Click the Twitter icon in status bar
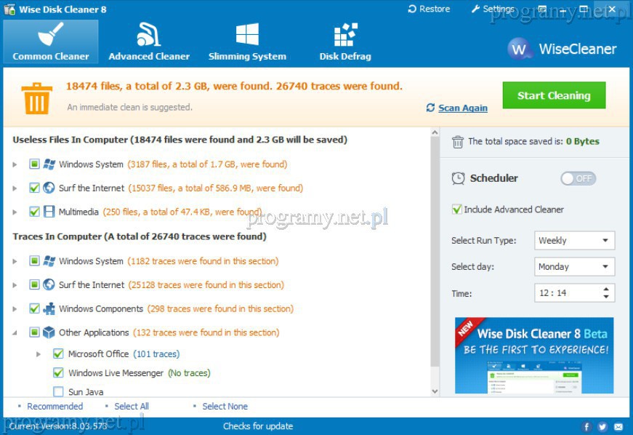 [602, 426]
